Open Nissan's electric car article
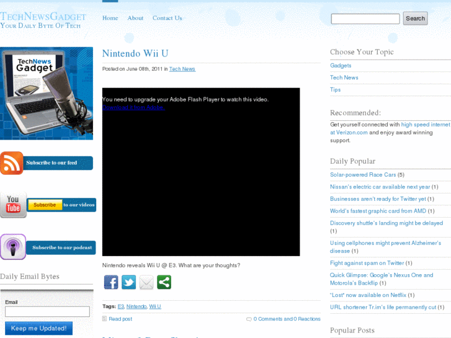451x338 pixels. 380,187
